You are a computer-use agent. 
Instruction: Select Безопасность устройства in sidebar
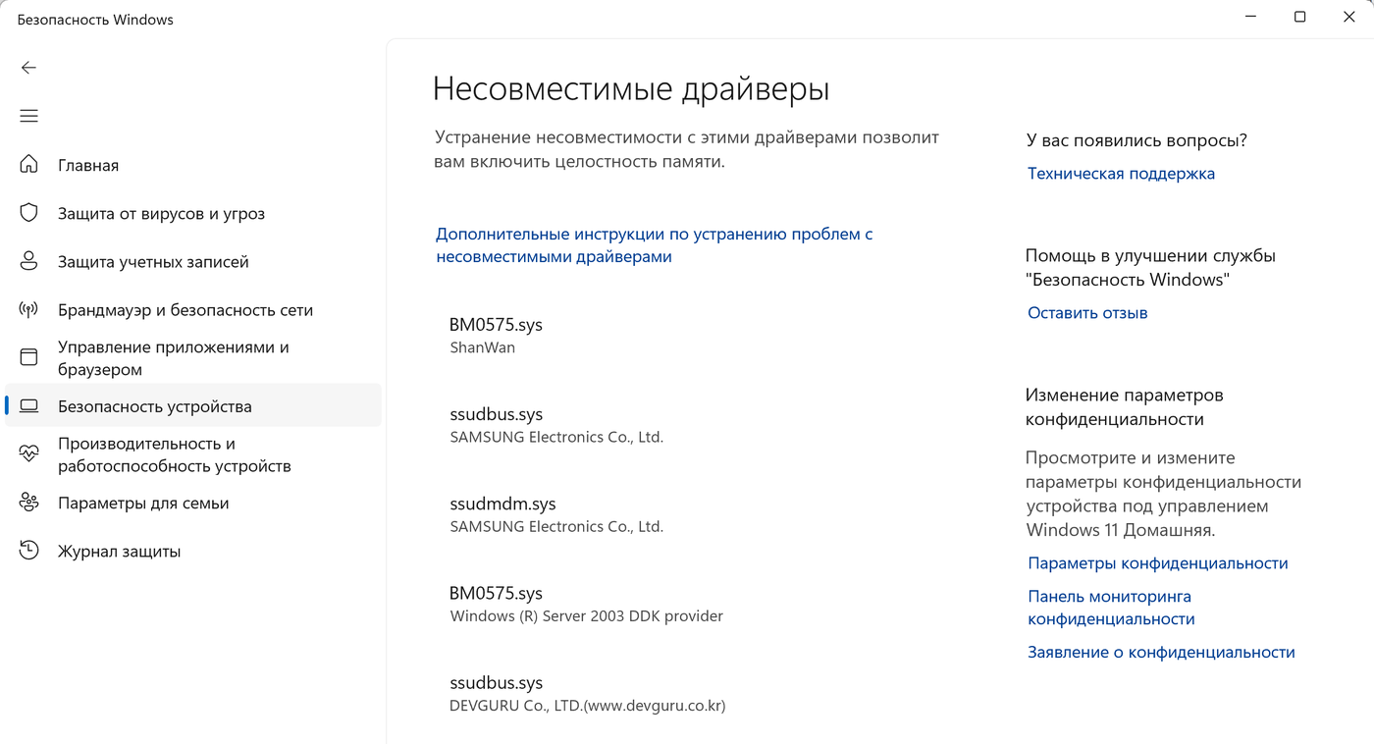click(193, 405)
